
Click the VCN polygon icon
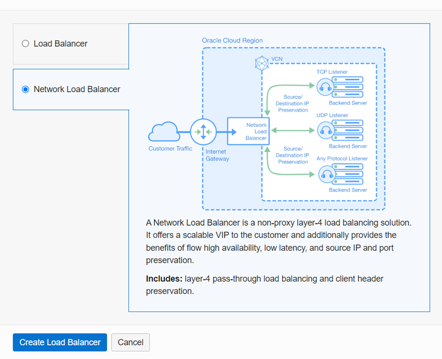[x=262, y=63]
